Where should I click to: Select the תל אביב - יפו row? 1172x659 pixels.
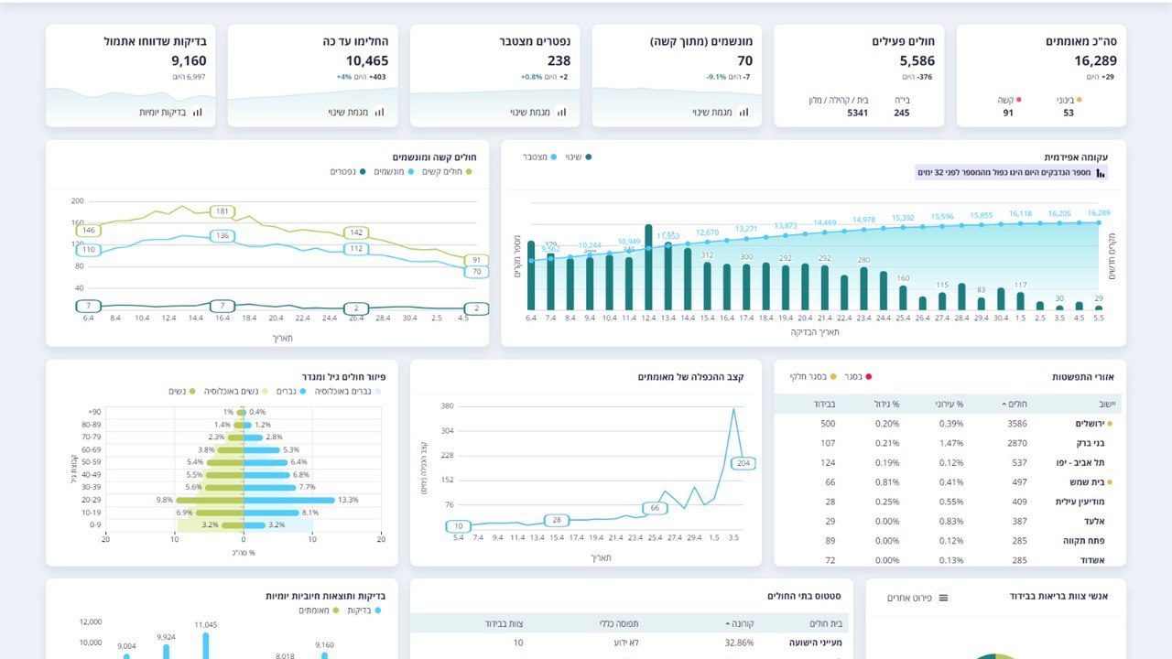[950, 463]
